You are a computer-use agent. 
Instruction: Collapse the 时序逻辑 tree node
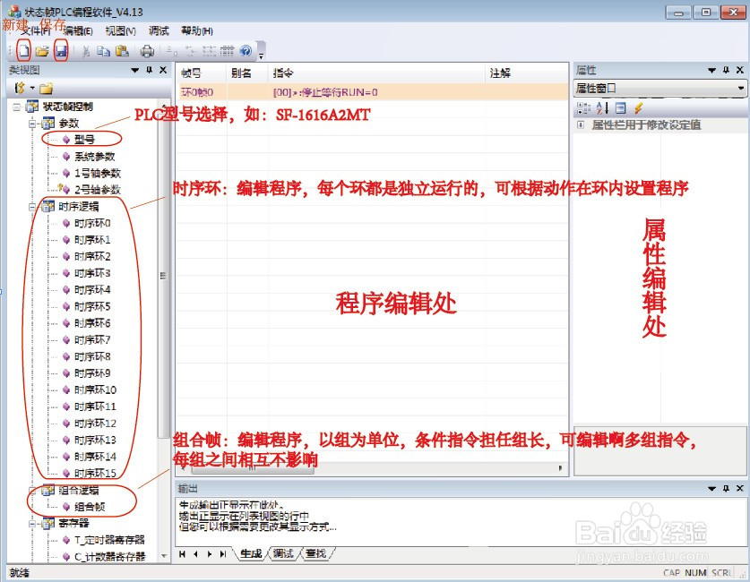(32, 207)
